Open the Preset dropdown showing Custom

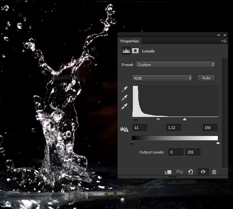(176, 64)
